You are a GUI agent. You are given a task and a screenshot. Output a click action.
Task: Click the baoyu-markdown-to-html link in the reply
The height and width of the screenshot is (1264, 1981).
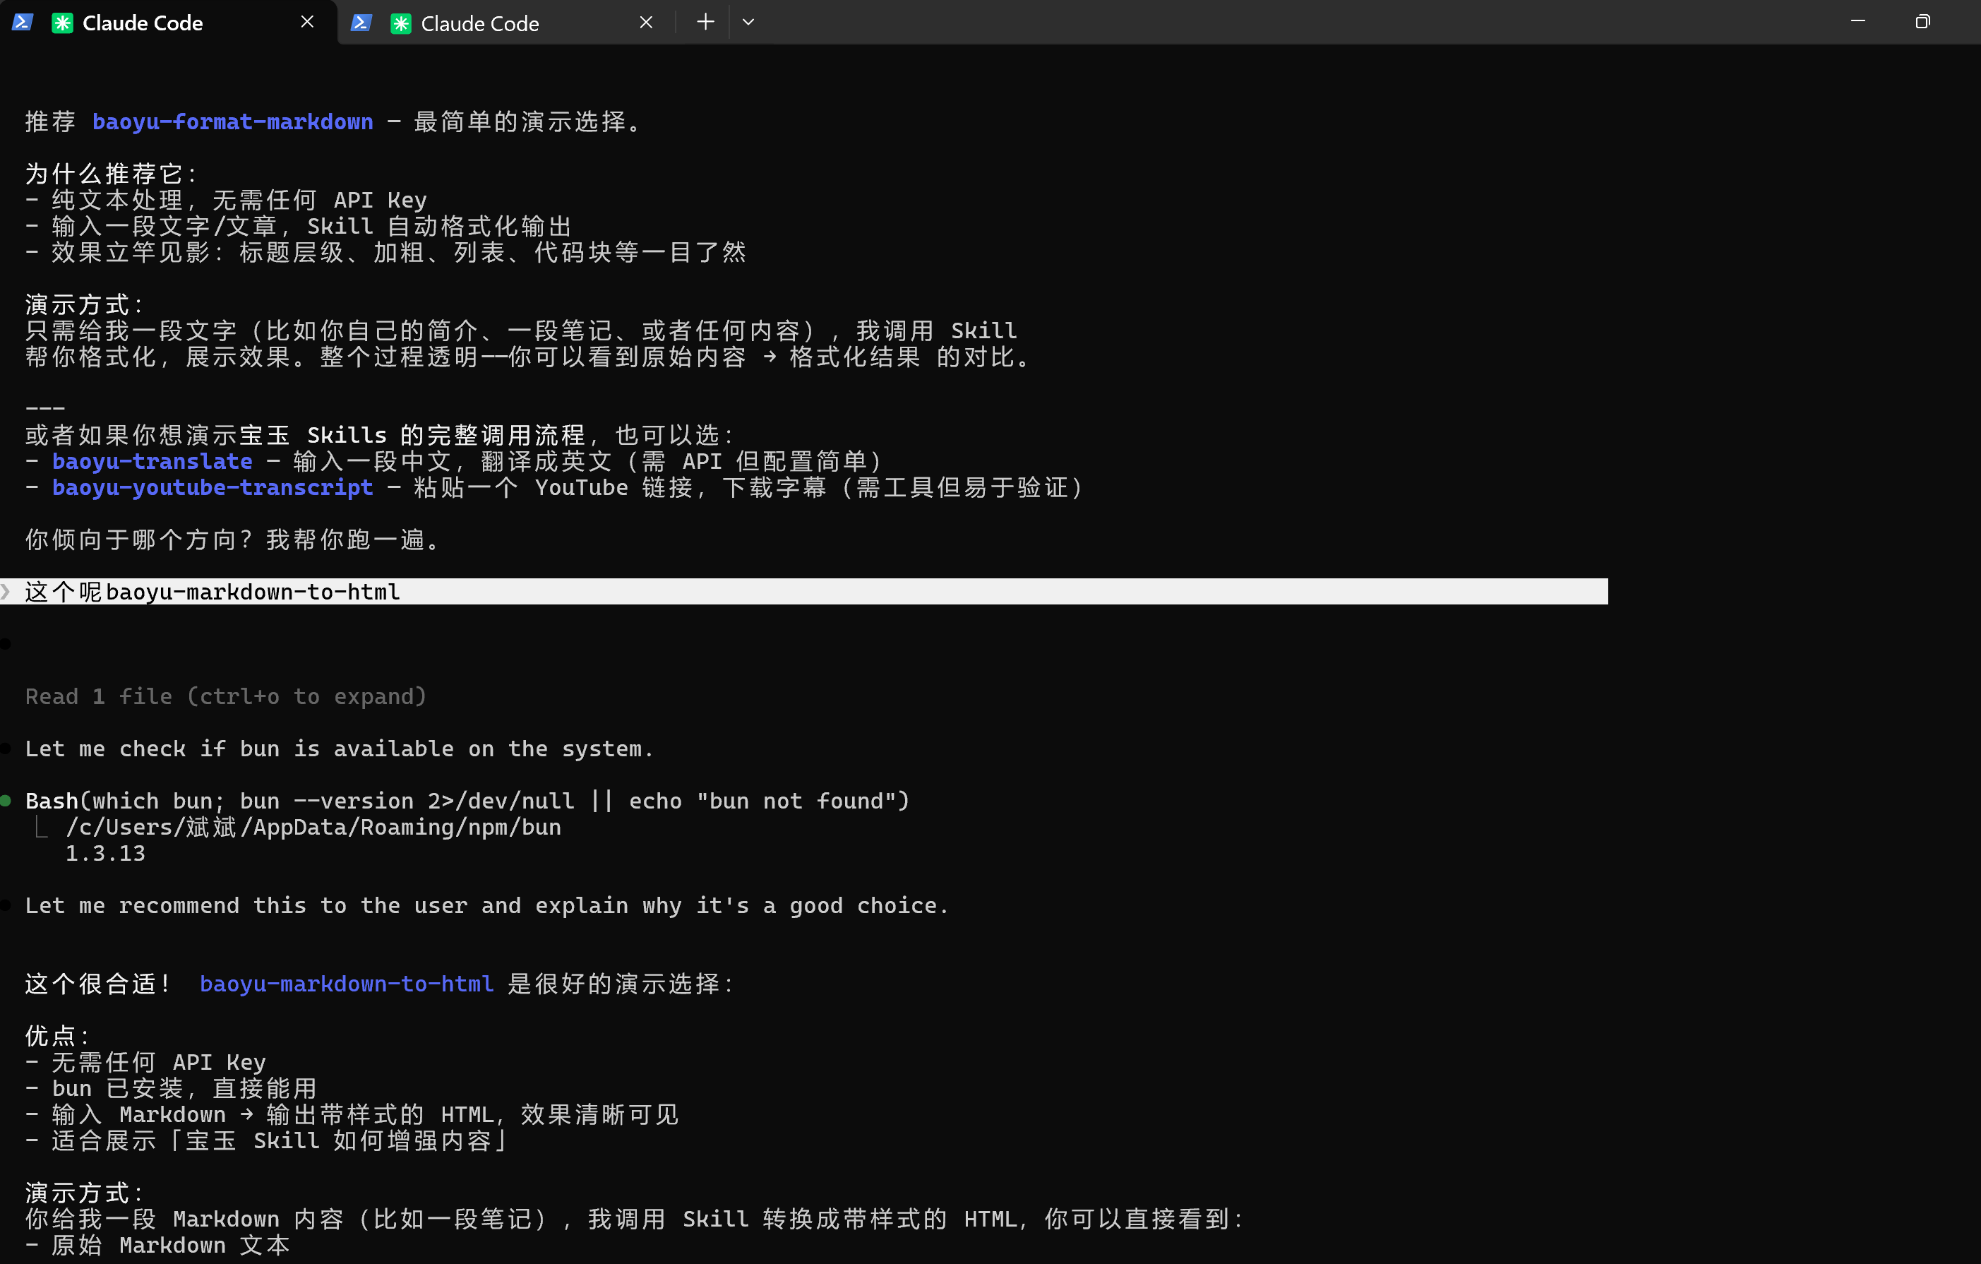pos(347,984)
